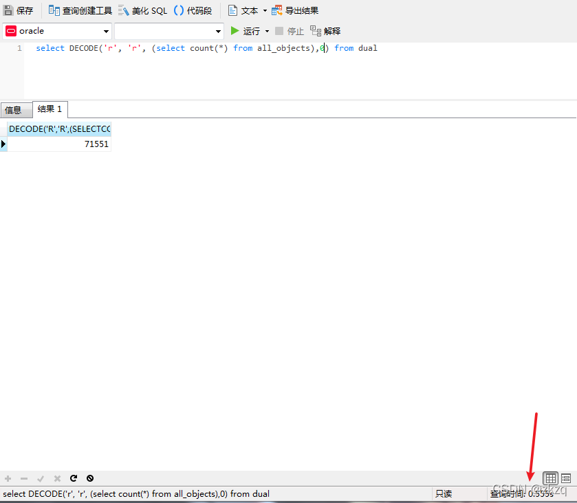577x503 pixels.
Task: Click the Text (文本) toolbar button
Action: [243, 11]
